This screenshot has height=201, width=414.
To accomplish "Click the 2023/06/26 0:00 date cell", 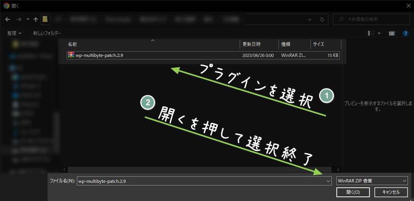I will (258, 55).
